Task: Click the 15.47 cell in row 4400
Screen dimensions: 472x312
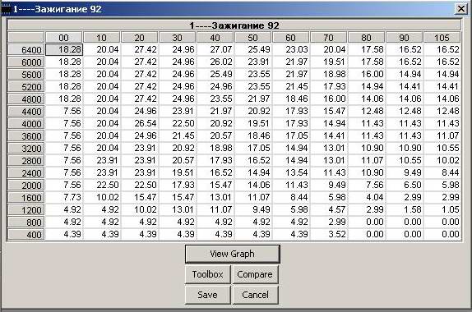Action: [x=328, y=111]
